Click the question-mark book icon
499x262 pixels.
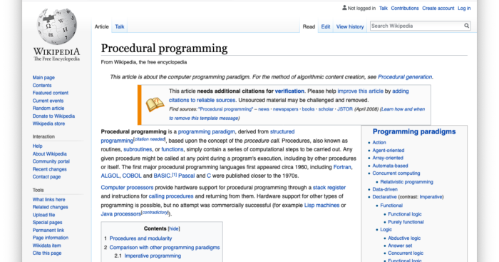(155, 104)
